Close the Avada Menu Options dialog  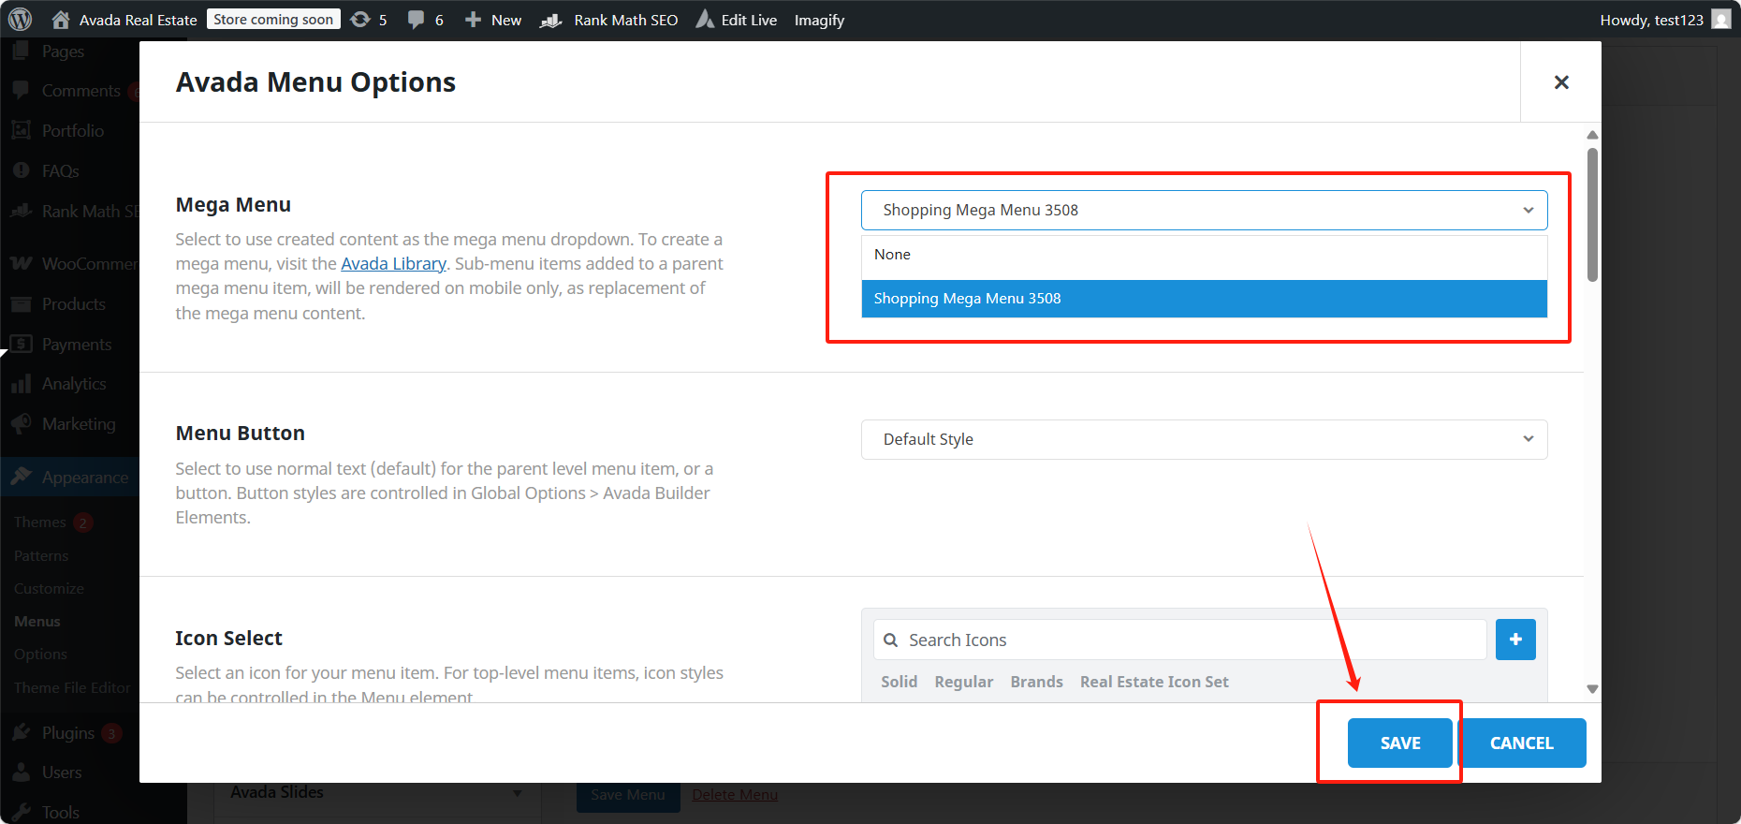pos(1560,82)
